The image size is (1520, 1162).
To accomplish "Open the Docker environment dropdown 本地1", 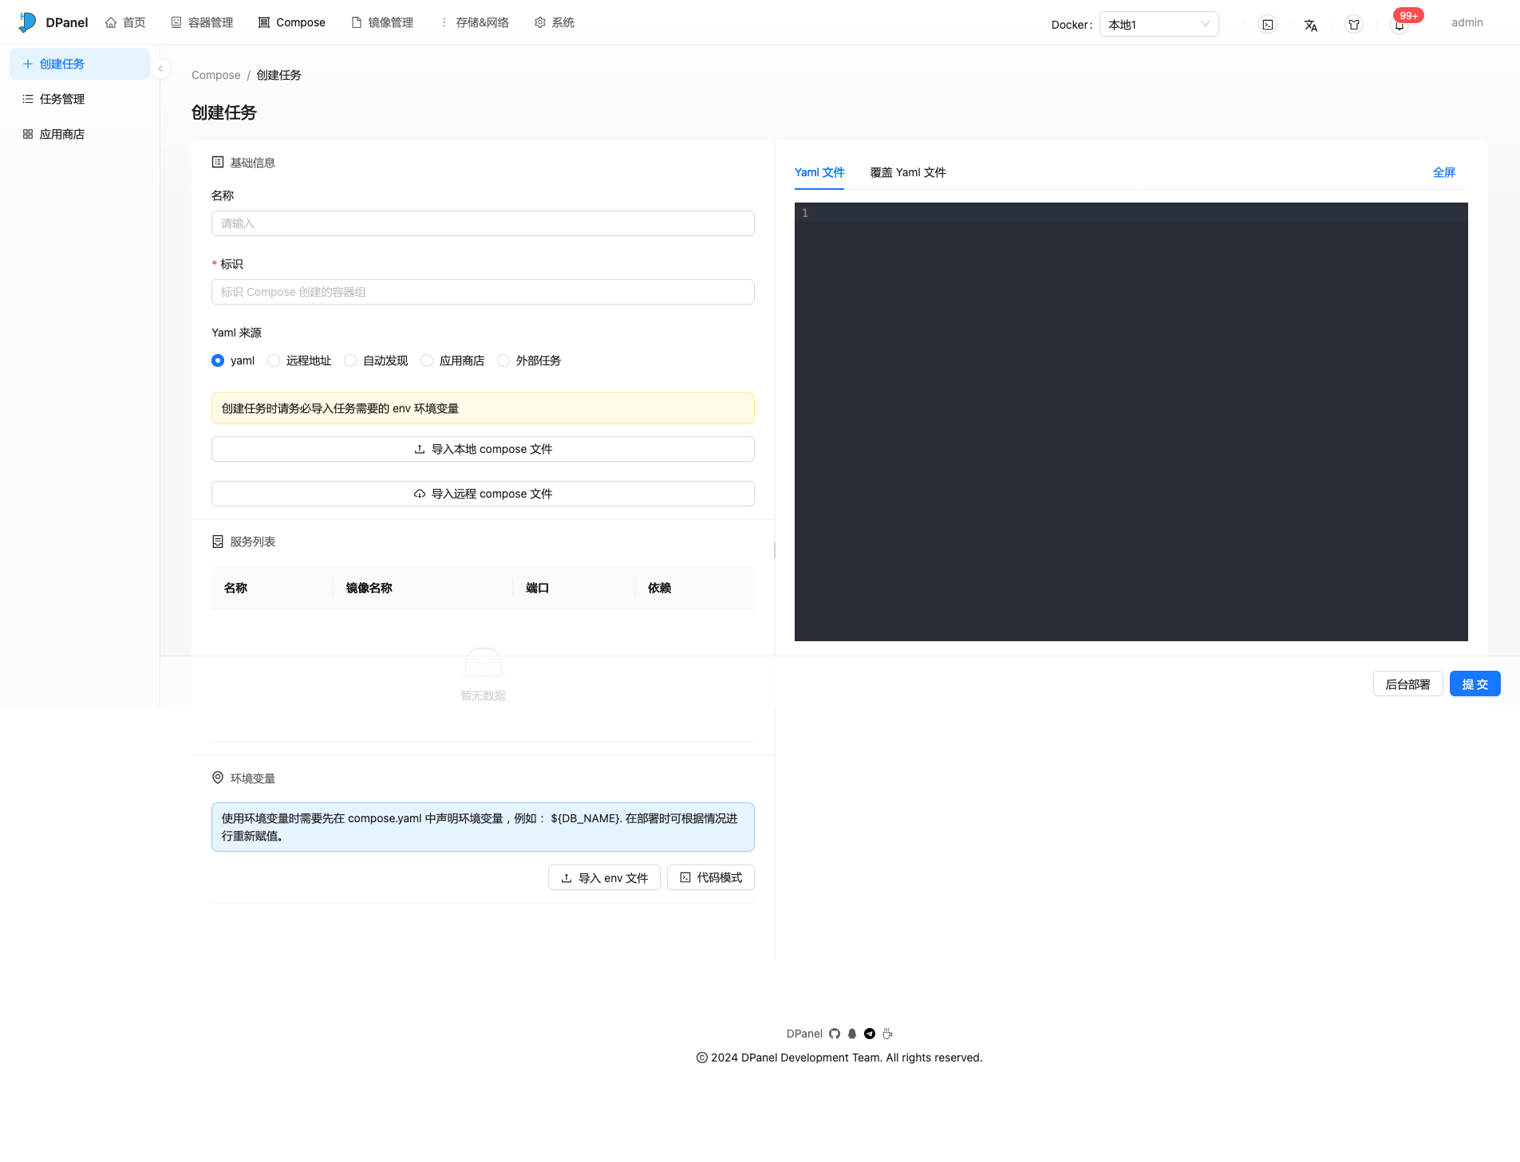I will 1158,24.
